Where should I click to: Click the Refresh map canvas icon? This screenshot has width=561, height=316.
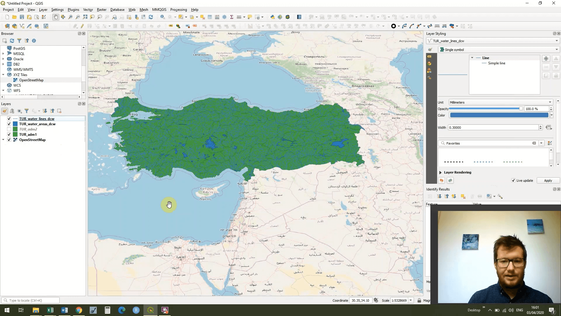(151, 17)
